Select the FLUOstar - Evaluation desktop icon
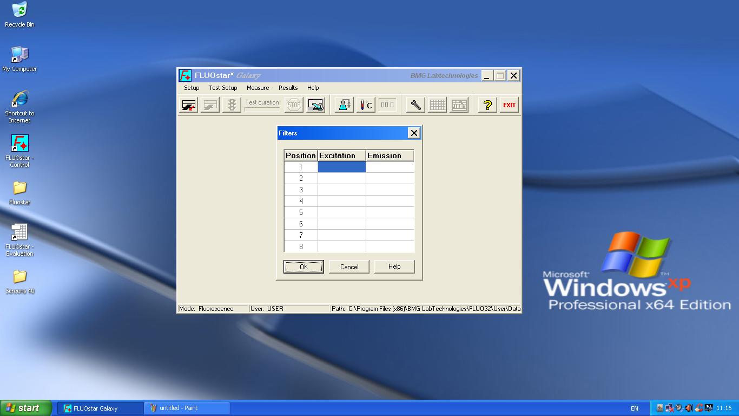 tap(19, 240)
